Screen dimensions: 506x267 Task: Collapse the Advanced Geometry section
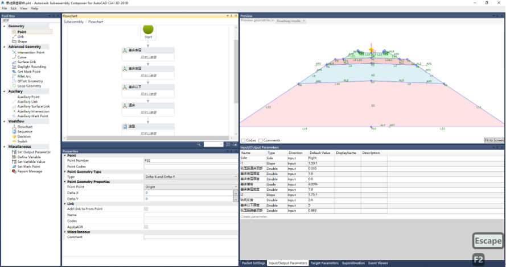tap(5, 47)
